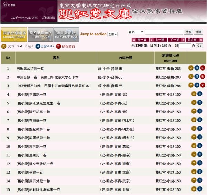The image size is (207, 195).
Task: Open text image for row 7 在田錄
Action: (x=194, y=120)
